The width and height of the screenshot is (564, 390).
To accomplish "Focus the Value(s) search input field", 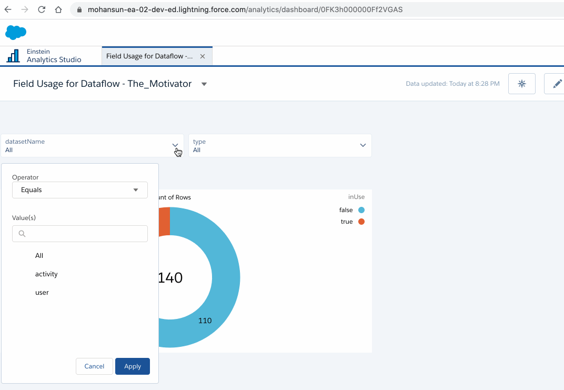I will 80,234.
